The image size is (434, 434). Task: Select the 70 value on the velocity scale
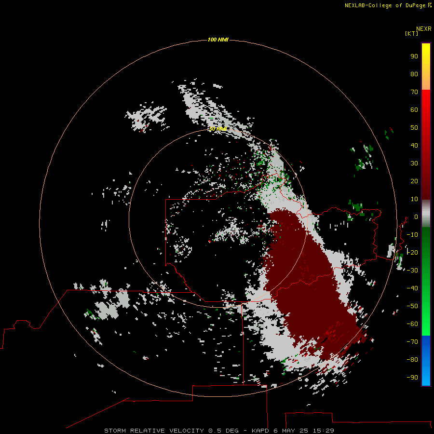pyautogui.click(x=414, y=92)
